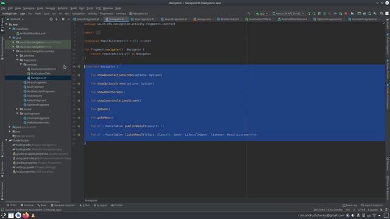Screen dimensions: 390x219
Task: Click gutter icon beside goBack function
Action: click(x=79, y=109)
